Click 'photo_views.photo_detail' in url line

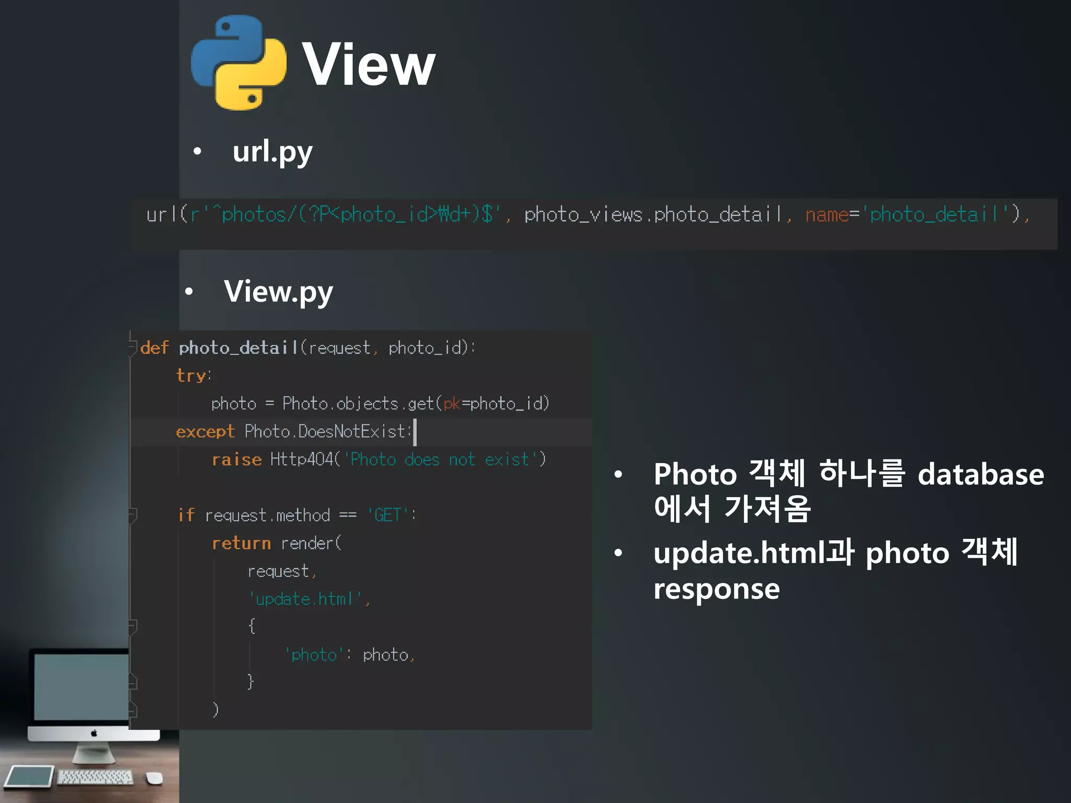point(653,215)
